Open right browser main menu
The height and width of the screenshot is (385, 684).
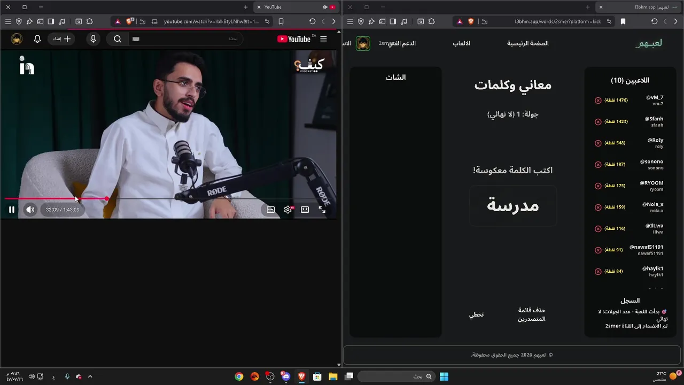coord(350,21)
